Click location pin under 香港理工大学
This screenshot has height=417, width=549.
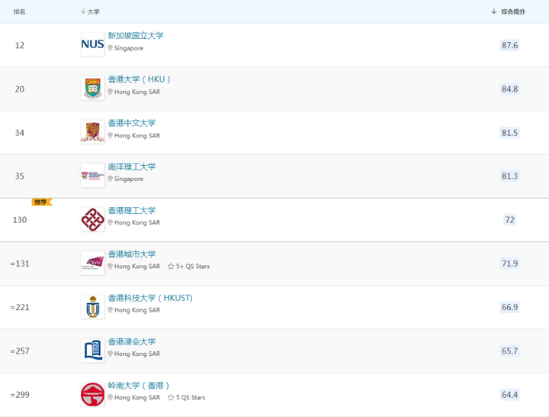pyautogui.click(x=111, y=222)
